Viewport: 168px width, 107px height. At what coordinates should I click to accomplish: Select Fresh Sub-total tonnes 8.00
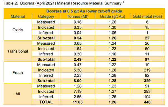[78, 81]
